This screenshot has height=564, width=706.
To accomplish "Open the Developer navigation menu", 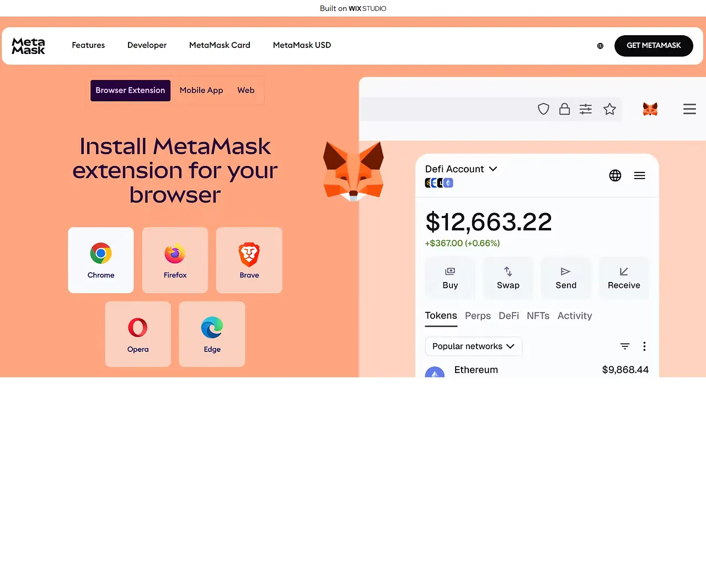I will click(147, 45).
